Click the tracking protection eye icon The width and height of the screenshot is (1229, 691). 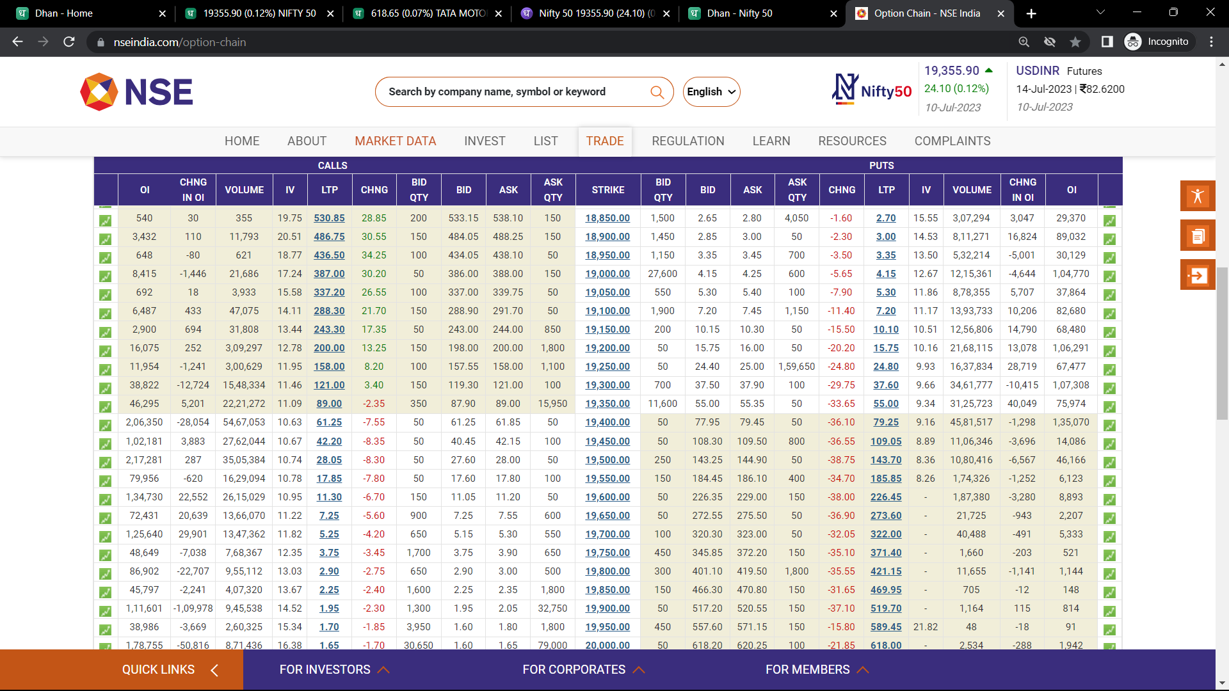[1050, 42]
